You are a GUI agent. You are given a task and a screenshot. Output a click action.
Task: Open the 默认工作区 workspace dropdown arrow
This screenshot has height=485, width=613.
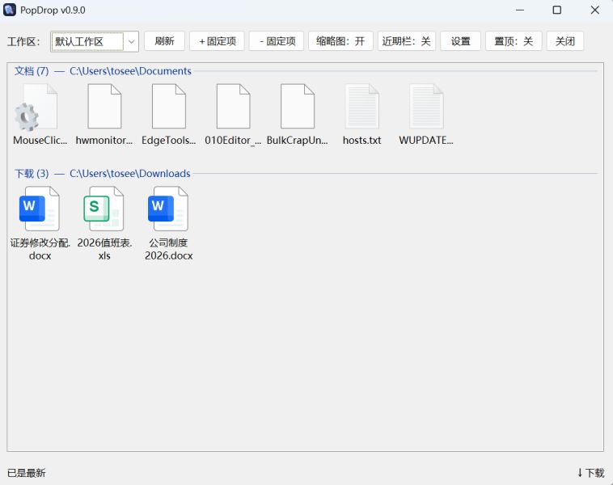(131, 41)
